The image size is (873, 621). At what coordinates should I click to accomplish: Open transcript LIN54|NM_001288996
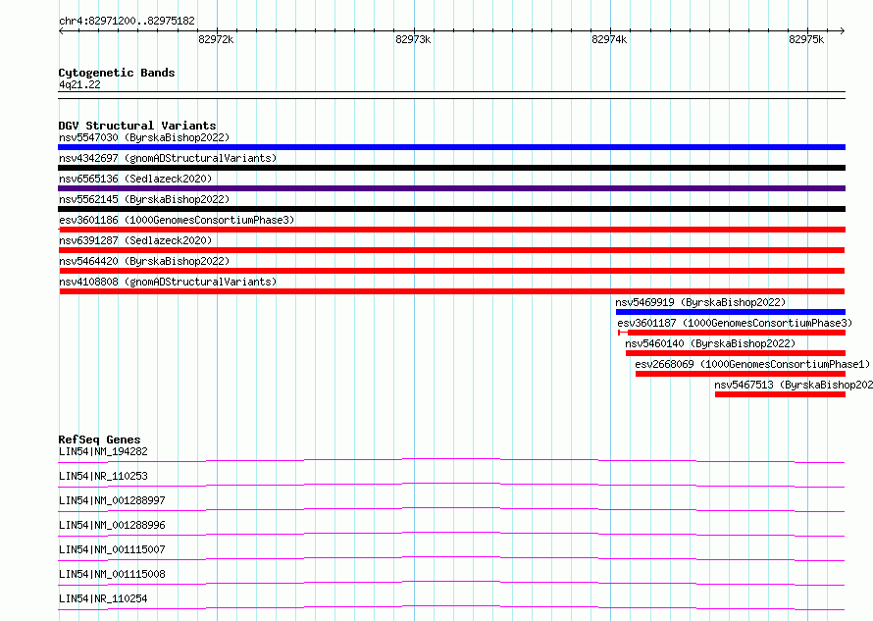112,525
